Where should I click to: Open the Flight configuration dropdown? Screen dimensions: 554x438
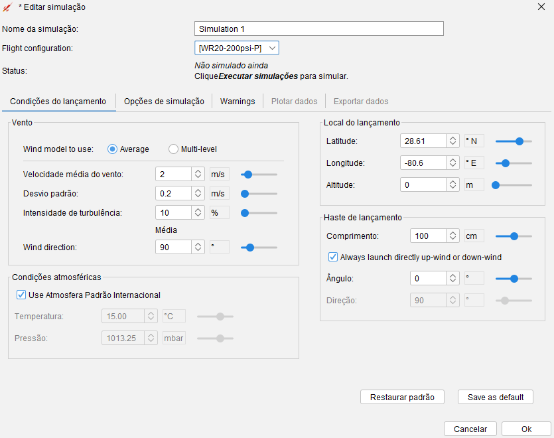pos(237,48)
